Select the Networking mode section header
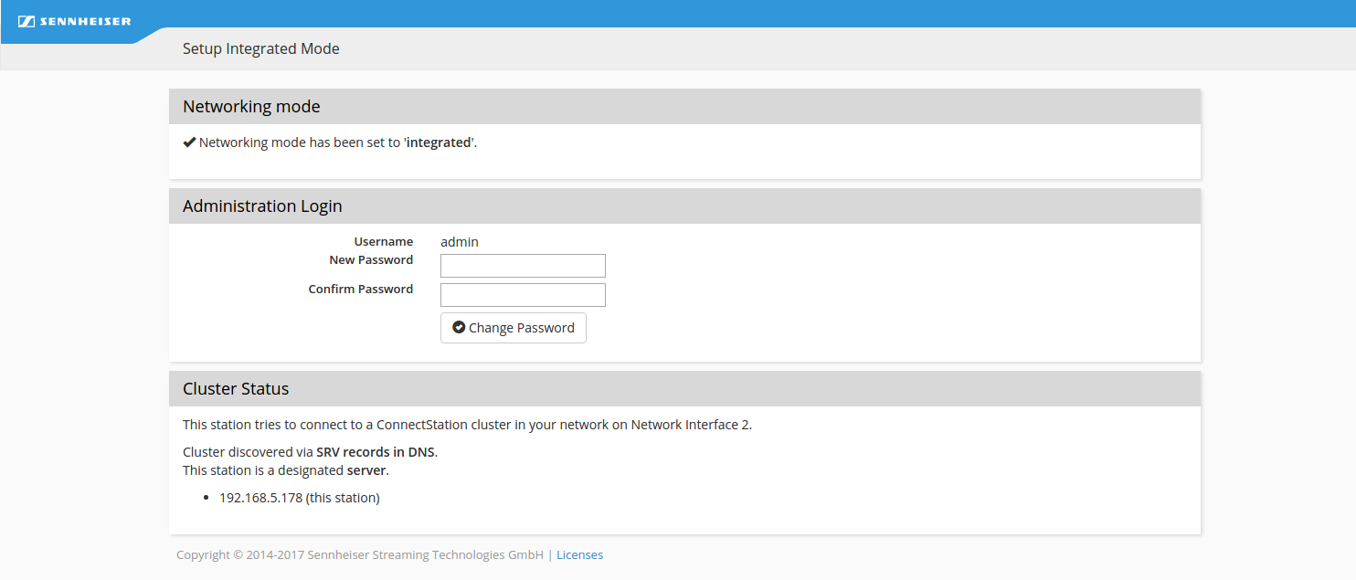Screen dimensions: 1356x580 251,107
